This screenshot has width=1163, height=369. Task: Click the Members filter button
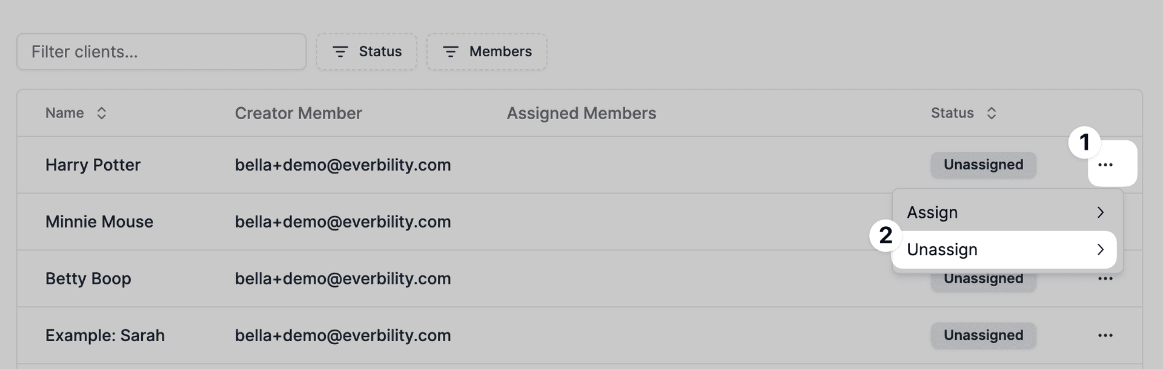(487, 51)
